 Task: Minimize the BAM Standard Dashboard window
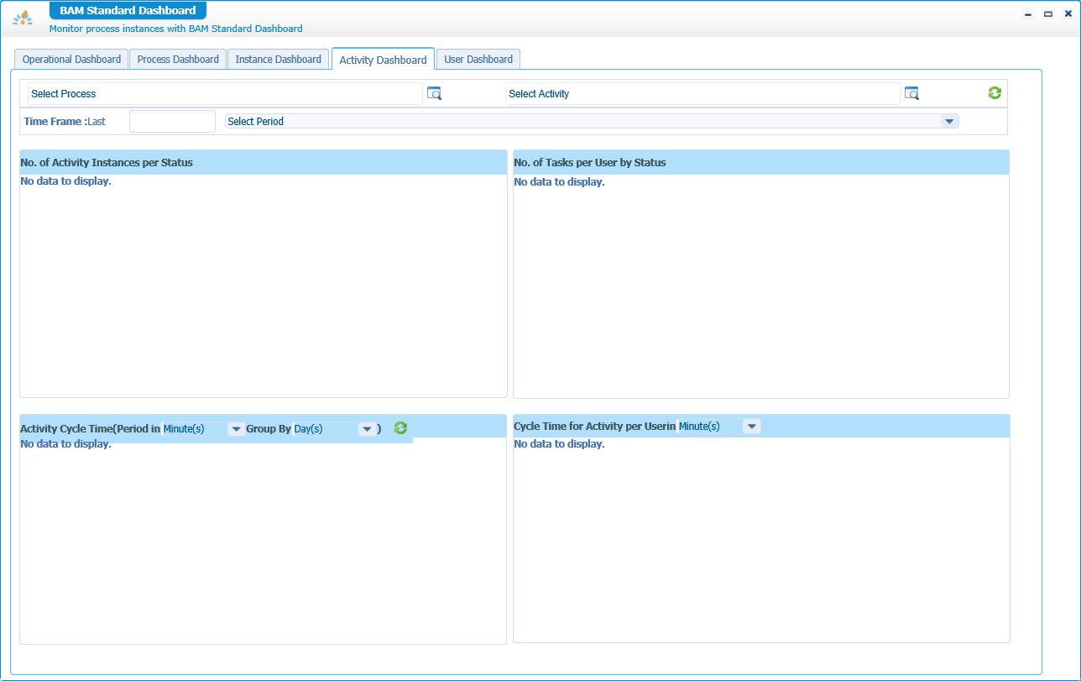(x=1028, y=13)
